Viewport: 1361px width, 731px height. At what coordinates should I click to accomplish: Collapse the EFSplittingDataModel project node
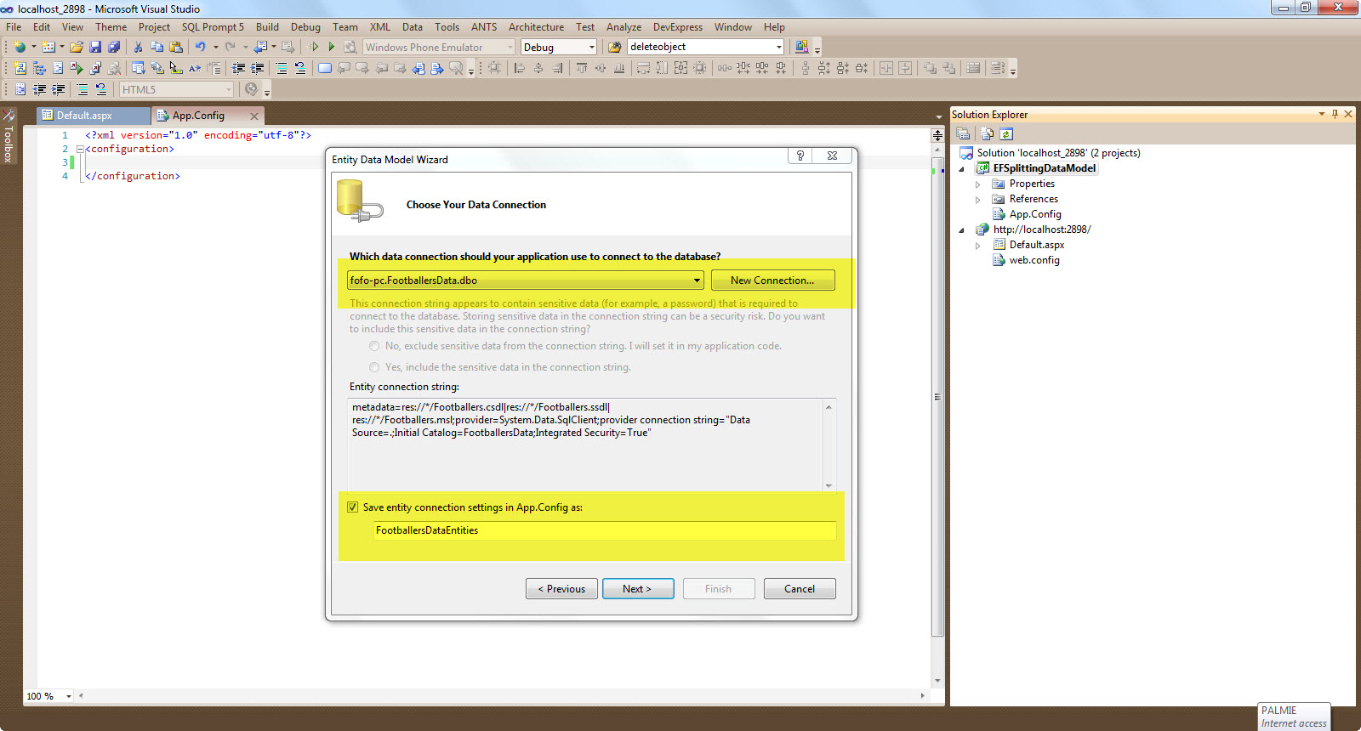(962, 168)
